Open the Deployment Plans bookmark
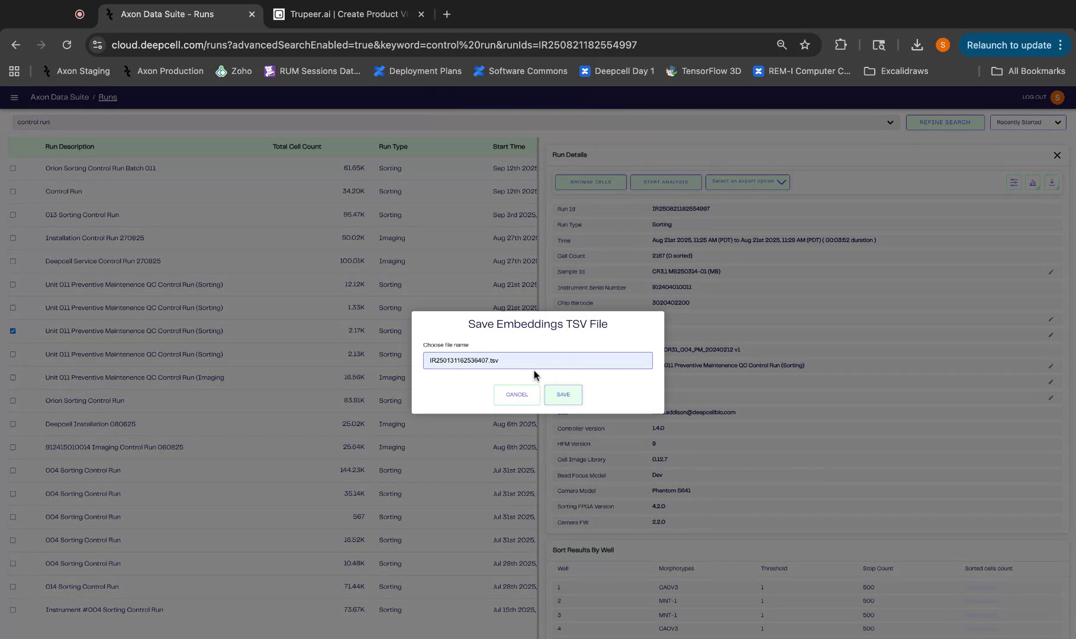1076x639 pixels. point(418,71)
